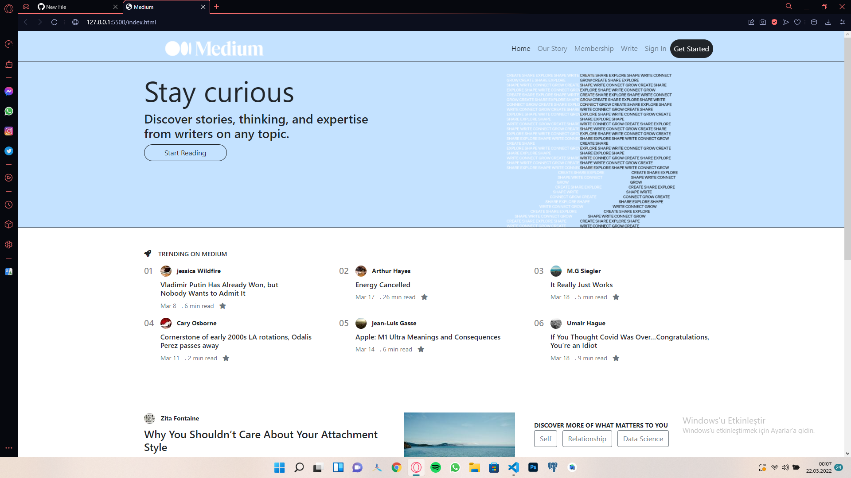Click the "Start Reading" button
Viewport: 851px width, 478px height.
click(185, 152)
